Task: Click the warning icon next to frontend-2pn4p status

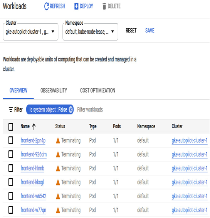Action: coord(58,140)
